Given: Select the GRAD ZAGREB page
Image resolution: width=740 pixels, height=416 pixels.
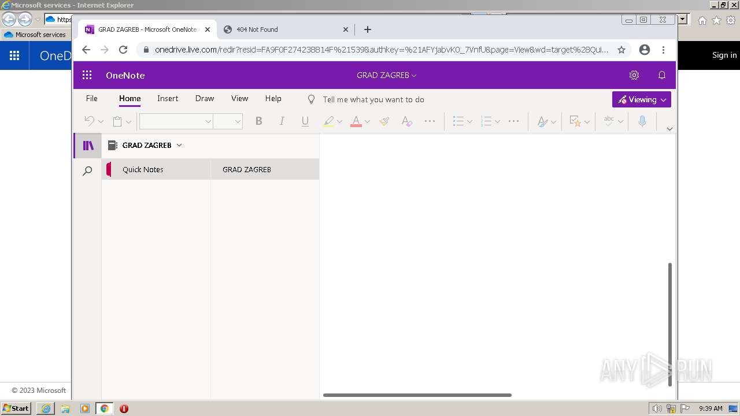Looking at the screenshot, I should click(265, 169).
